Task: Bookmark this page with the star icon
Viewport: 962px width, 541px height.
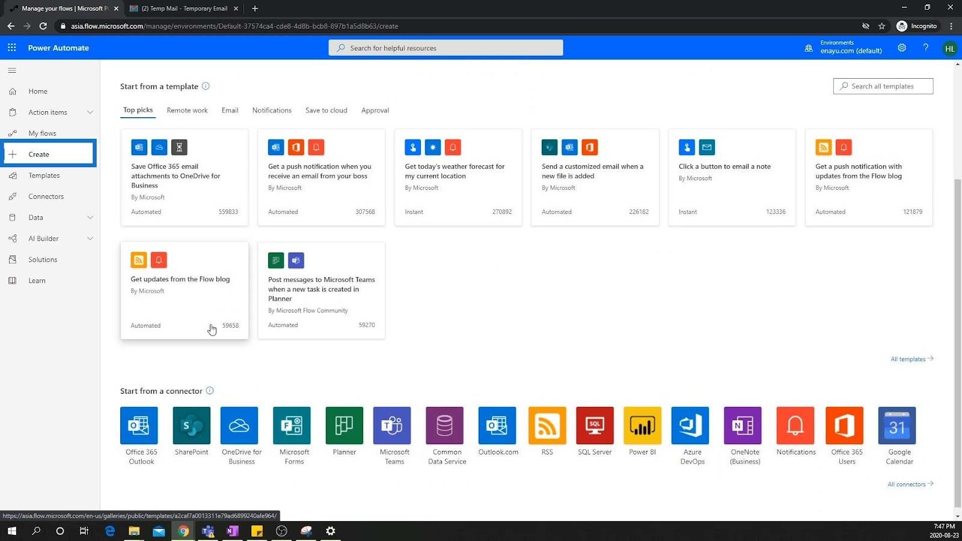Action: coord(882,26)
